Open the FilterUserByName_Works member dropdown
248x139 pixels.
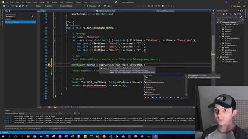tap(183, 11)
